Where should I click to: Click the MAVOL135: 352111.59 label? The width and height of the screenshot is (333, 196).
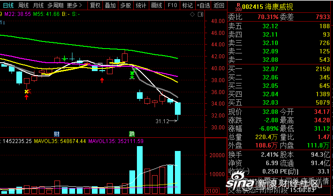[x=116, y=141]
